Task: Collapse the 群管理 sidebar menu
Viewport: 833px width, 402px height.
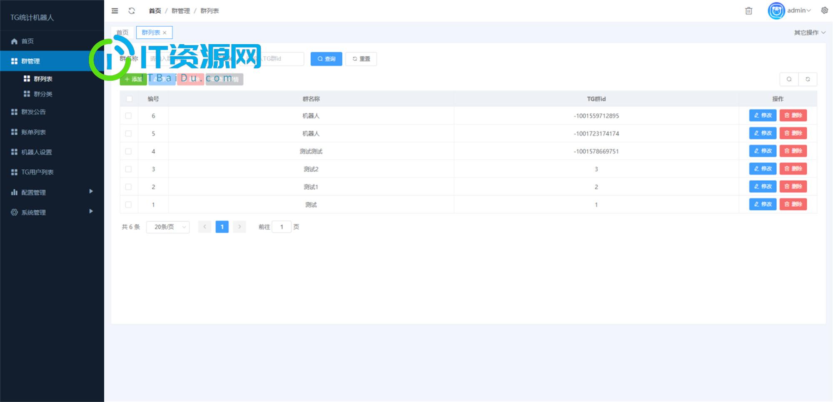Action: 52,61
